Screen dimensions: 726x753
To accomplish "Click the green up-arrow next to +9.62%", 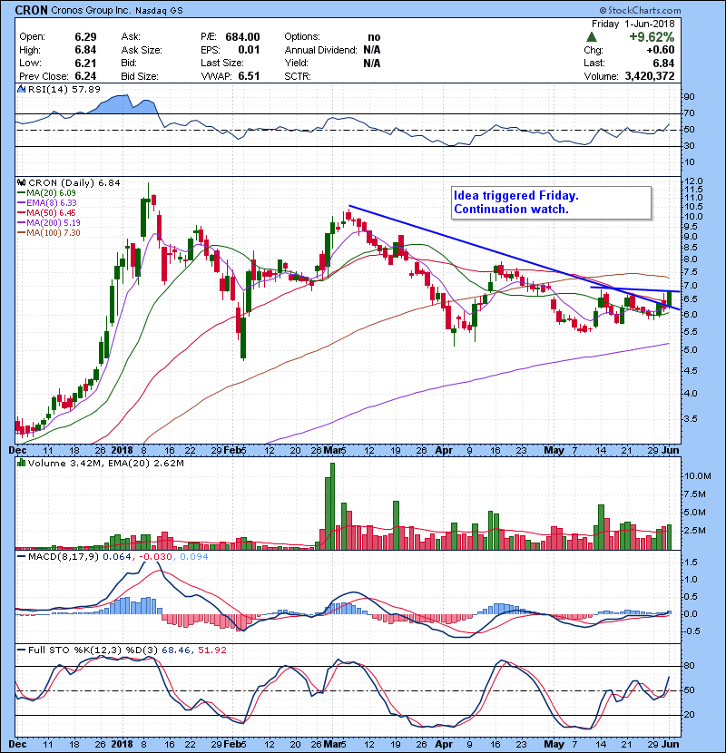I will [593, 37].
